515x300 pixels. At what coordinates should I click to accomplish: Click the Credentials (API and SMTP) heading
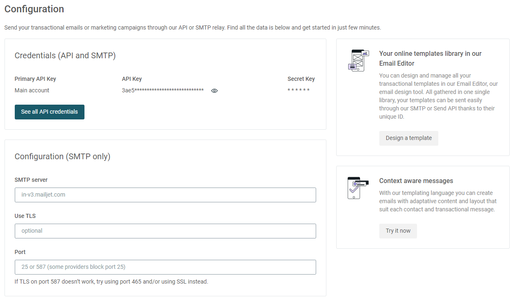pos(65,55)
